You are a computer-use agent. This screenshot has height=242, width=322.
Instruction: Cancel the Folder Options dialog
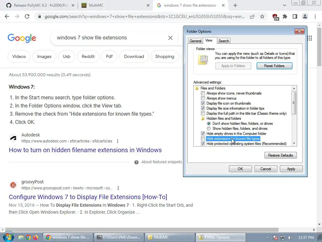point(266,169)
